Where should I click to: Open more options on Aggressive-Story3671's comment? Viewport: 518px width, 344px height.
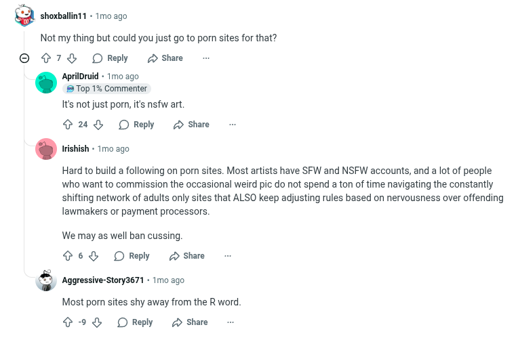231,322
